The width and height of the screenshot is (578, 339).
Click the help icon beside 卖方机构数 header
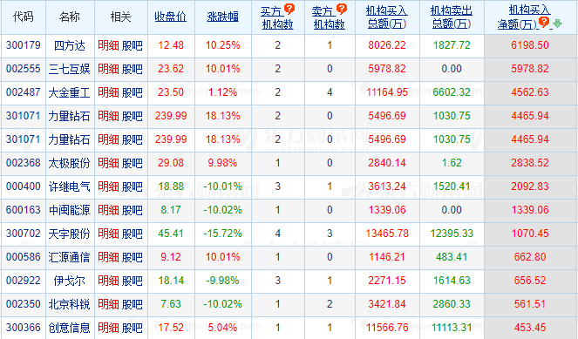coord(342,9)
